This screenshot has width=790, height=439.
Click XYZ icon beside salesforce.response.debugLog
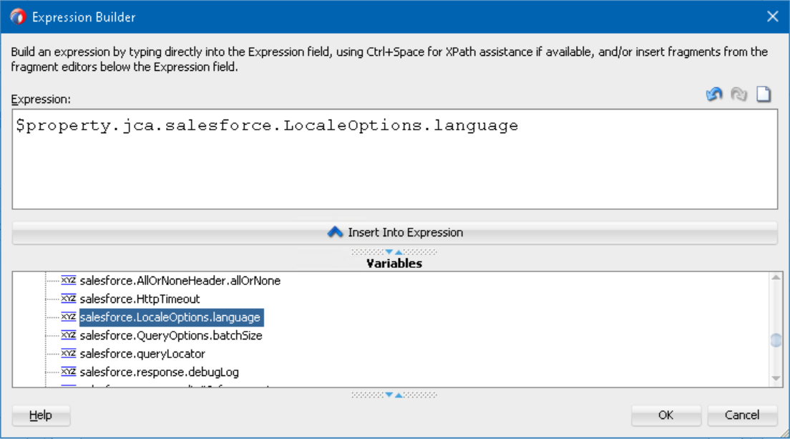[69, 372]
